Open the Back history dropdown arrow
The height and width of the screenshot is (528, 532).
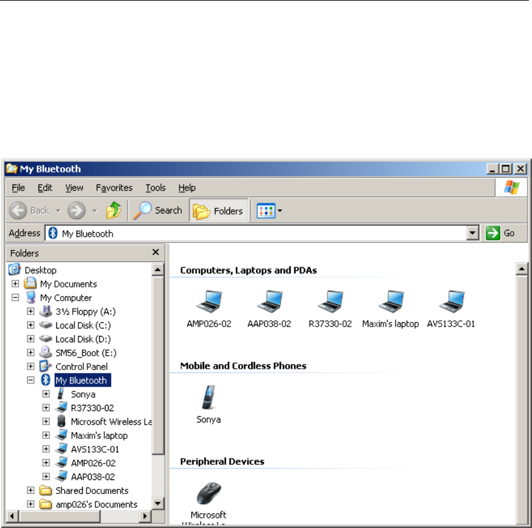[58, 211]
